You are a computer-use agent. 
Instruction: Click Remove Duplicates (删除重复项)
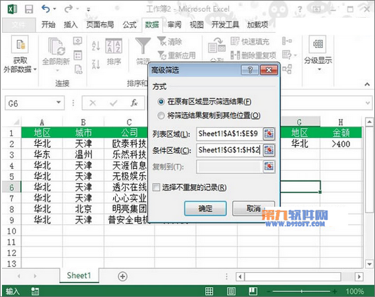click(253, 55)
